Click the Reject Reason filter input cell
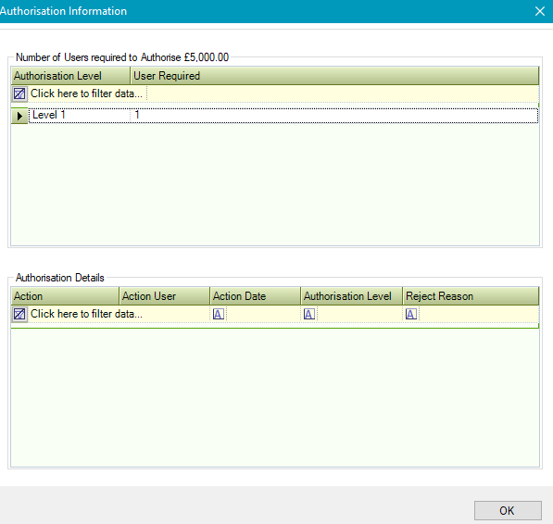The height and width of the screenshot is (524, 553). [x=478, y=314]
